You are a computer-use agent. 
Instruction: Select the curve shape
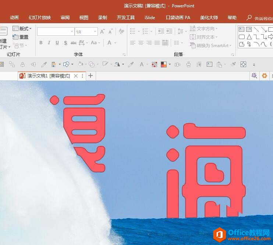click(x=264, y=44)
